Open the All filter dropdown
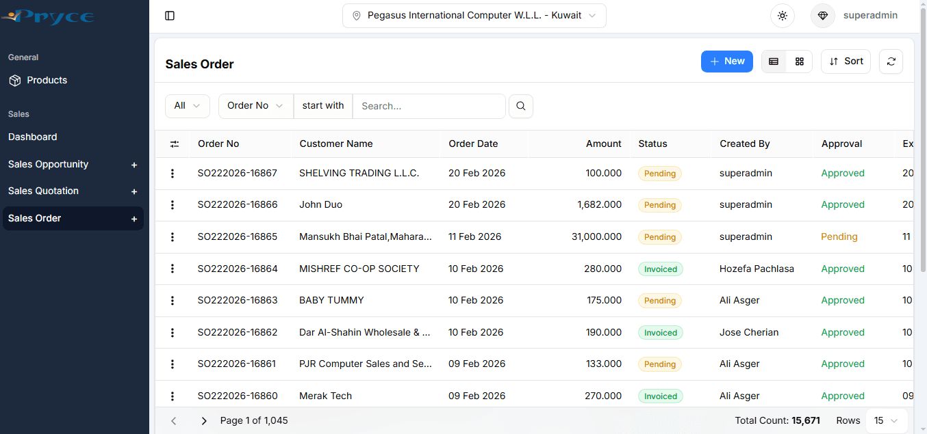 [187, 106]
